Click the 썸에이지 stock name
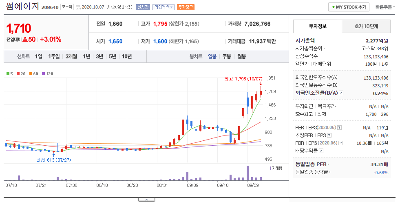This screenshot has height=202, width=400. click(22, 7)
